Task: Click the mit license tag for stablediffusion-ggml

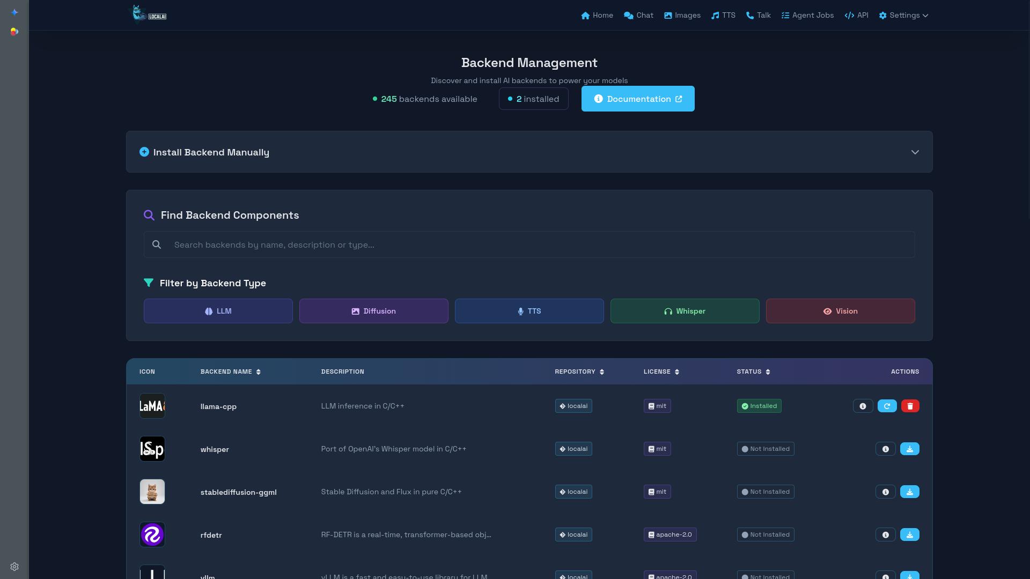Action: pyautogui.click(x=657, y=492)
